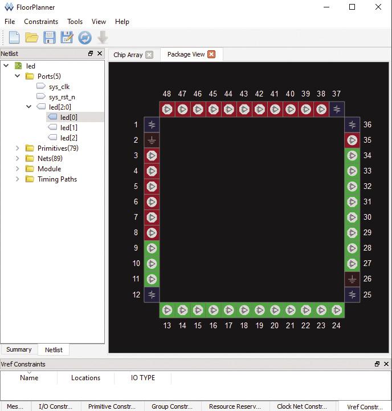Float the Vref Constraints panel
Image resolution: width=392 pixels, height=411 pixels.
coord(377,364)
